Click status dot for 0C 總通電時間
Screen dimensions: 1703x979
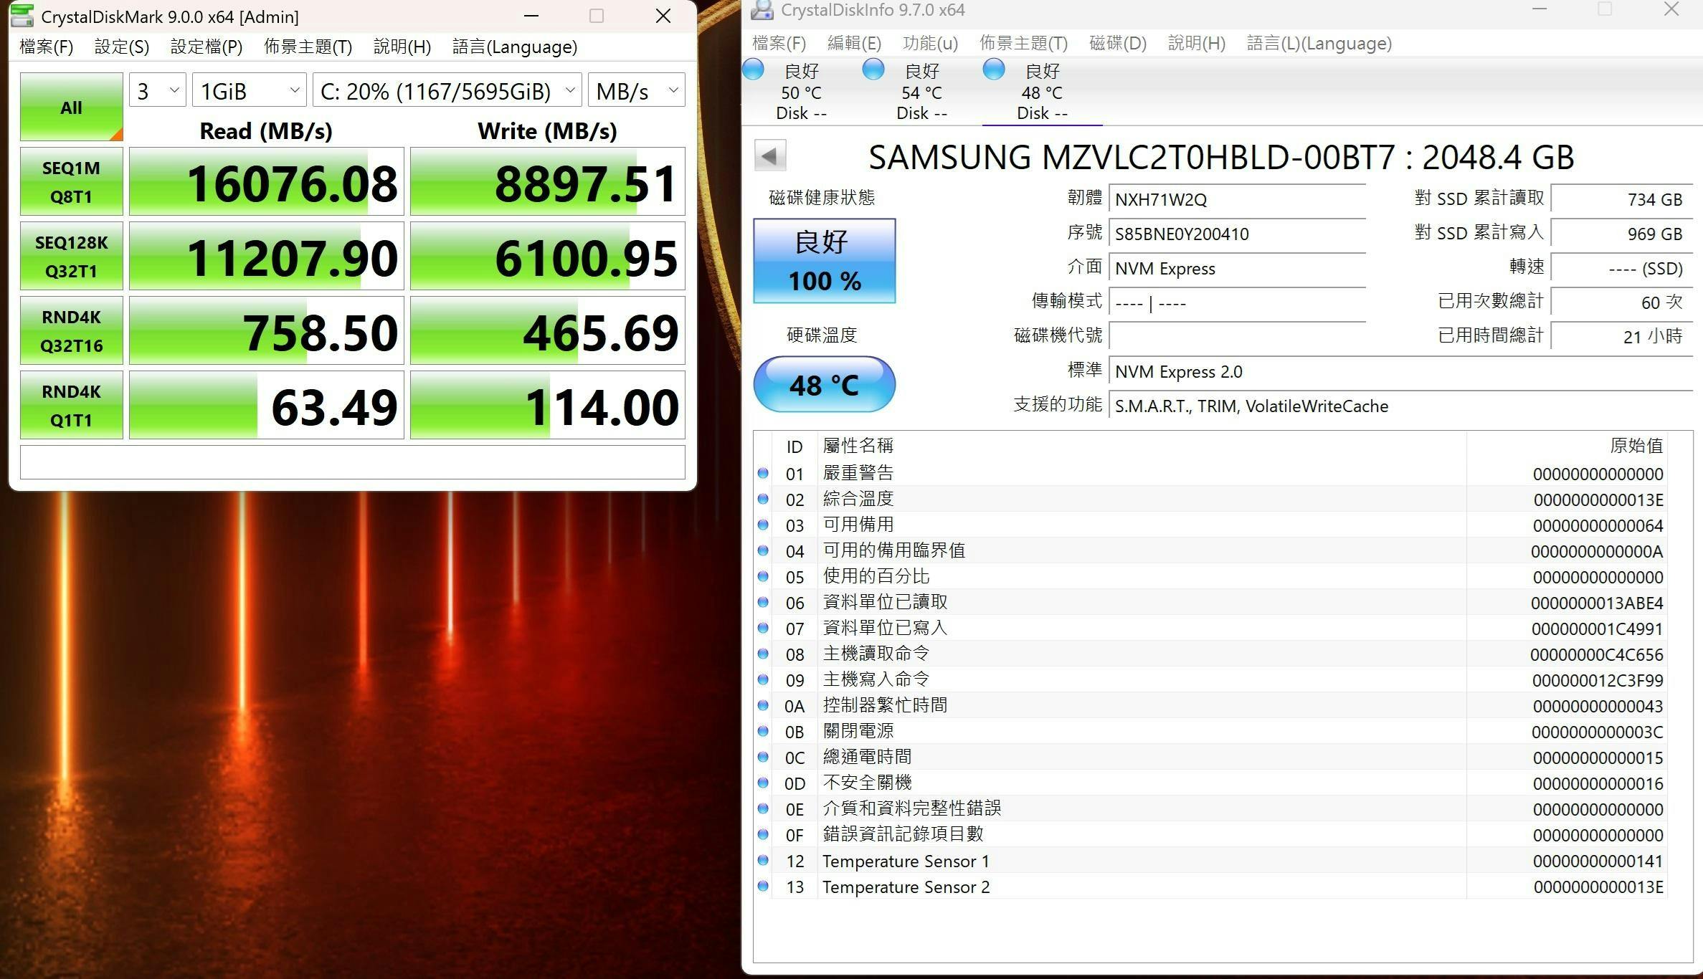pos(763,757)
